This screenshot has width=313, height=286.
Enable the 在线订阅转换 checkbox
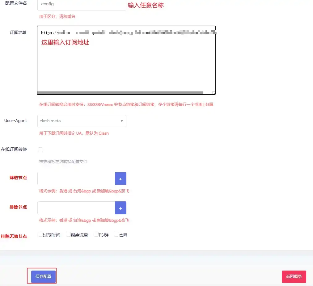40,150
